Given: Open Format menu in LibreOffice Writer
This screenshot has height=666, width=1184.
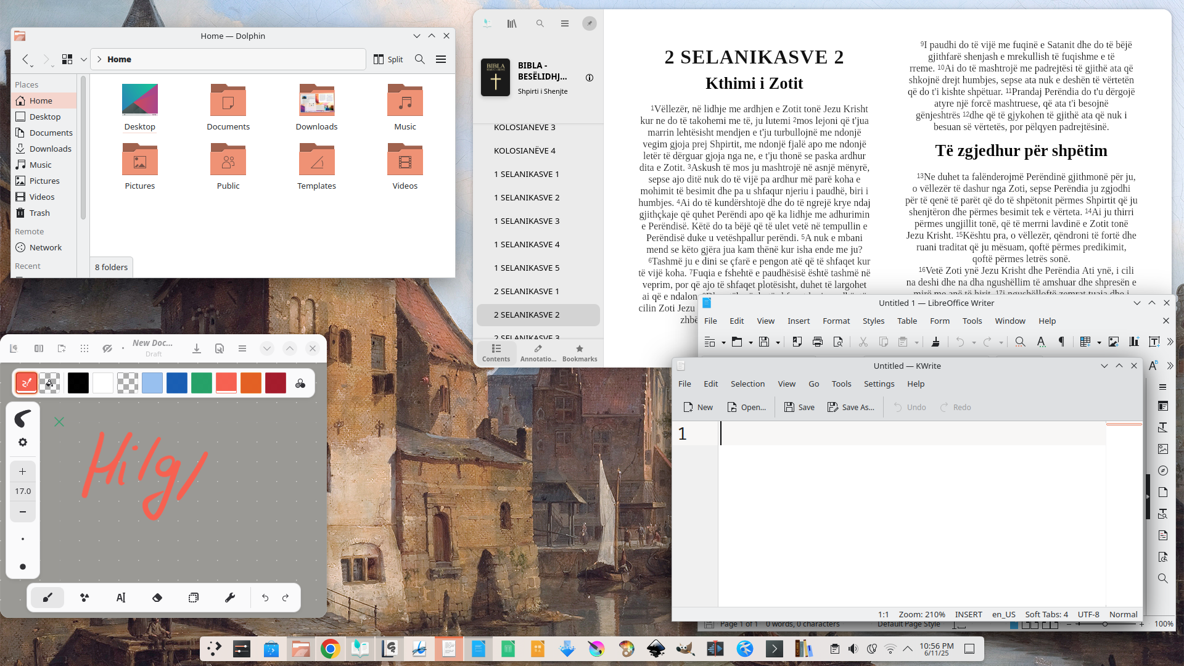Looking at the screenshot, I should tap(836, 321).
